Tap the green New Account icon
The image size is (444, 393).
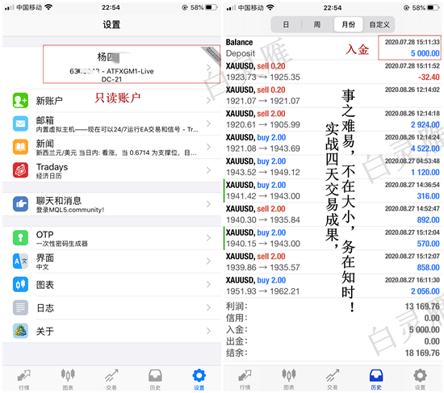click(x=20, y=100)
